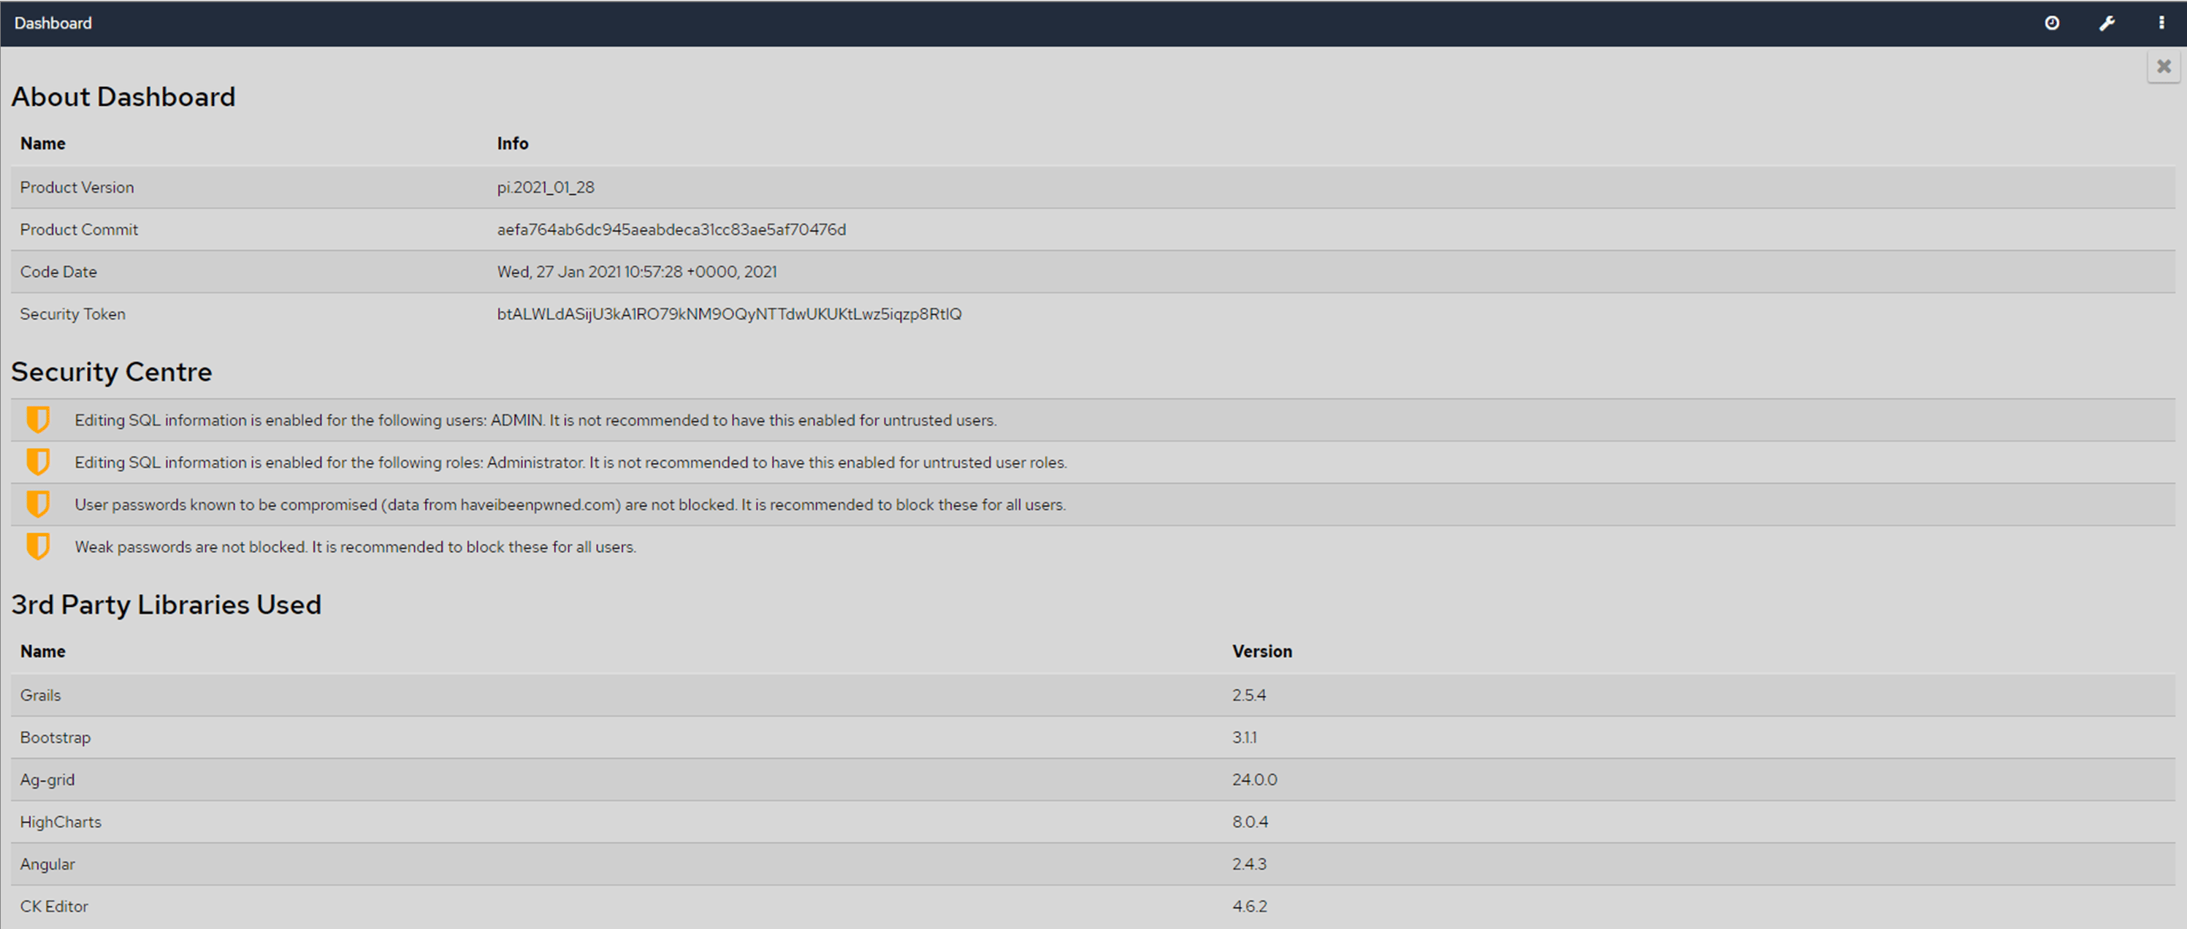Select the Ag-grid library row name
2187x929 pixels.
(47, 779)
